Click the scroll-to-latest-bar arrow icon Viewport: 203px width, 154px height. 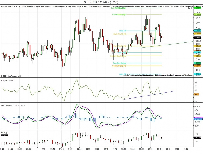pyautogui.click(x=190, y=8)
